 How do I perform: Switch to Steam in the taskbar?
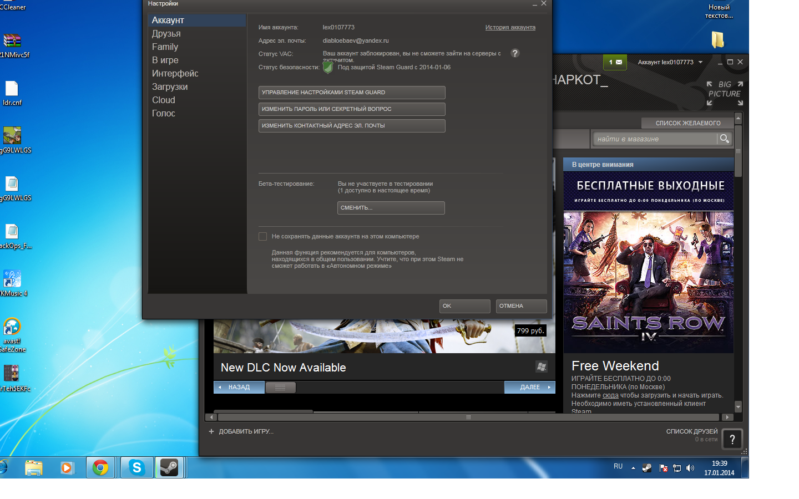169,468
